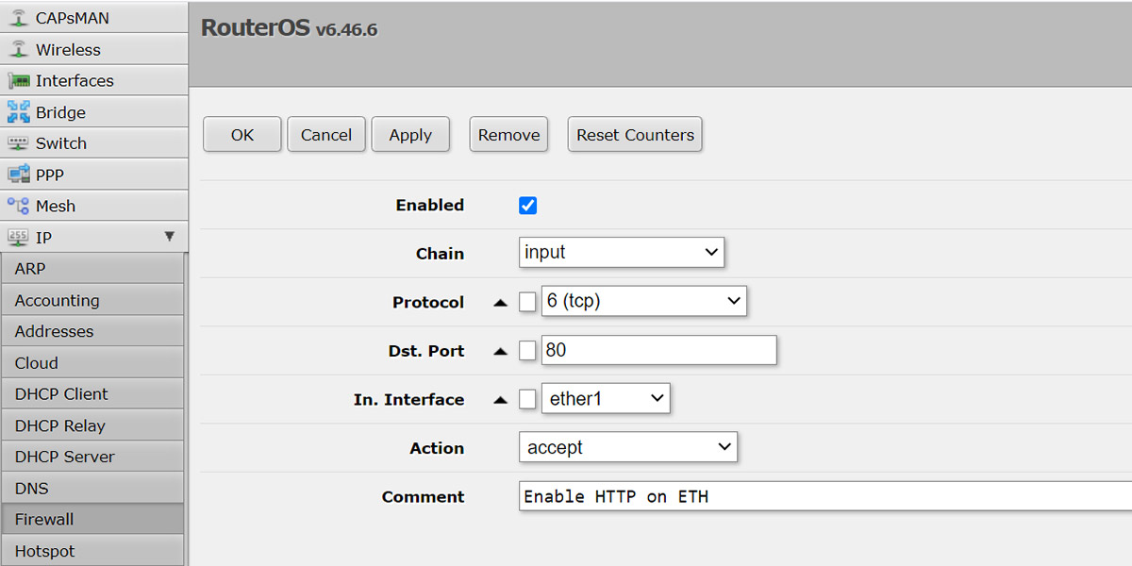The height and width of the screenshot is (566, 1132).
Task: Click the Apply button
Action: coord(410,135)
